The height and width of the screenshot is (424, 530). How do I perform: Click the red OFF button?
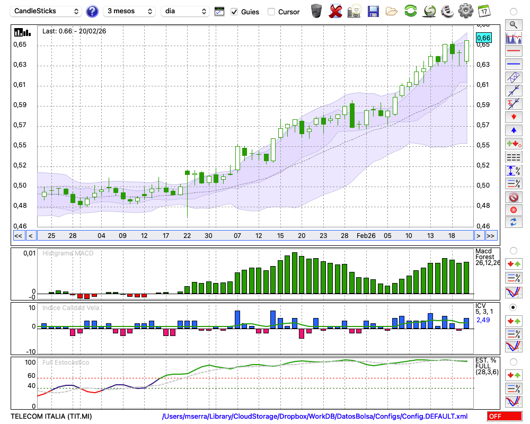[x=504, y=417]
